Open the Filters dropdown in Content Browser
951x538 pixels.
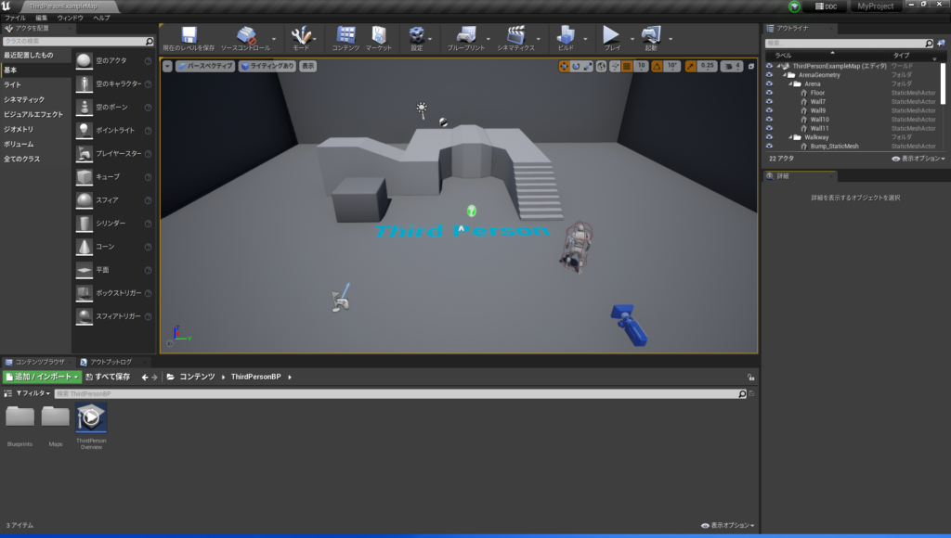point(33,393)
